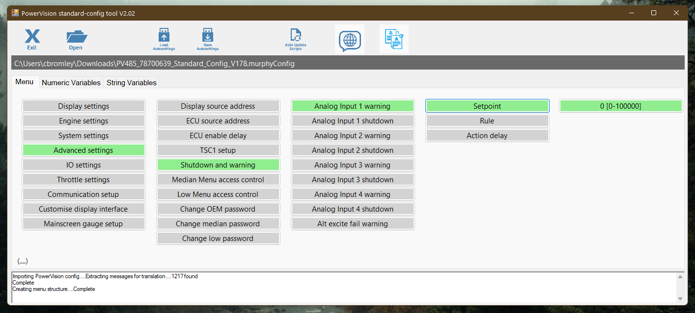Open Analog Input 1 warning settings
Screen dimensions: 695x313
[352, 106]
